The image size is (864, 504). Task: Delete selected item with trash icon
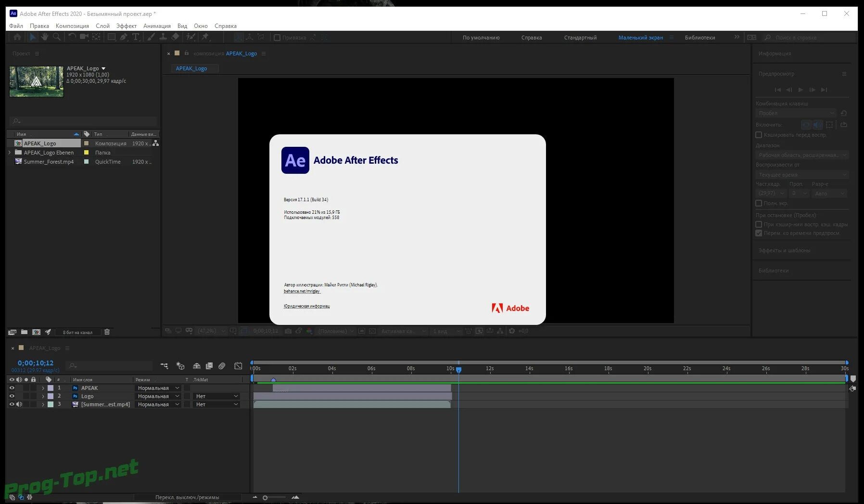point(107,332)
